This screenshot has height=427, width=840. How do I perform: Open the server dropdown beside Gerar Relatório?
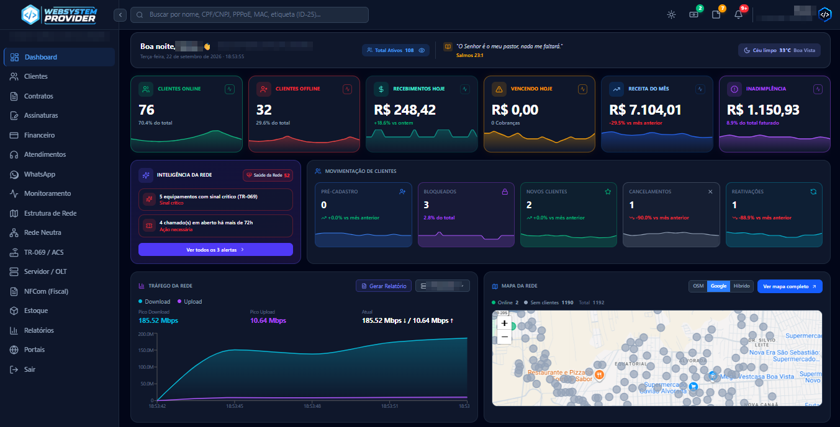click(x=443, y=286)
